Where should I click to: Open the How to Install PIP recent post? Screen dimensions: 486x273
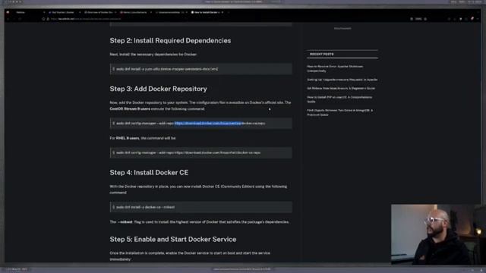(x=339, y=99)
